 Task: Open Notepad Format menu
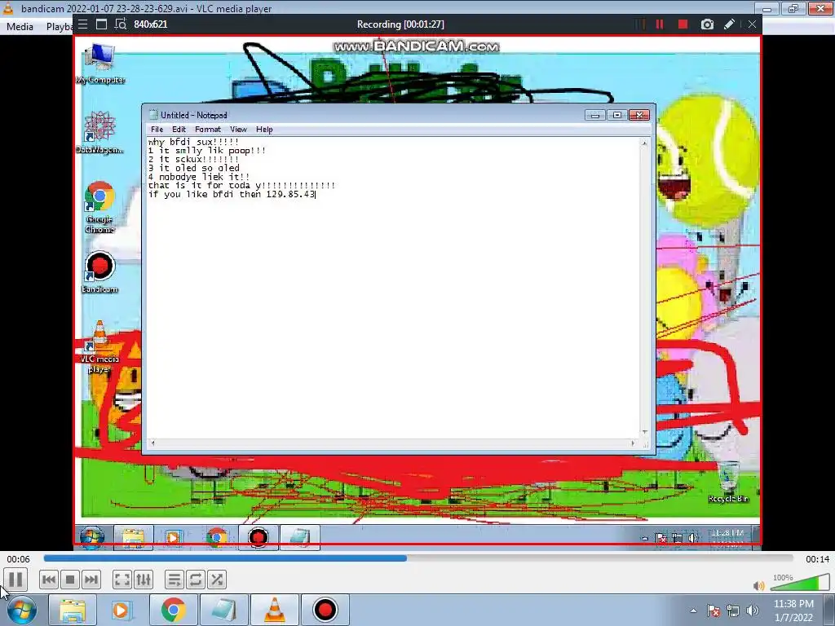click(208, 130)
